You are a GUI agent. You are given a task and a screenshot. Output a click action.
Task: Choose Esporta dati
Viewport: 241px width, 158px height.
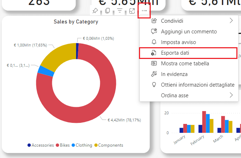click(x=188, y=53)
